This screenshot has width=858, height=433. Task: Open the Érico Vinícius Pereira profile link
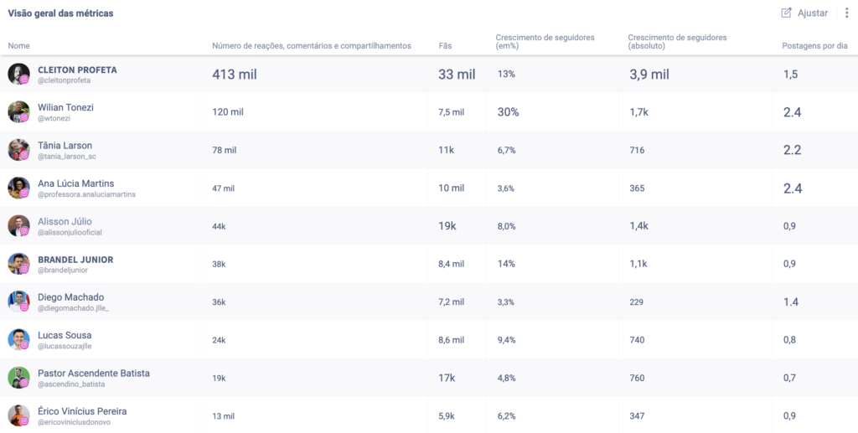[82, 411]
